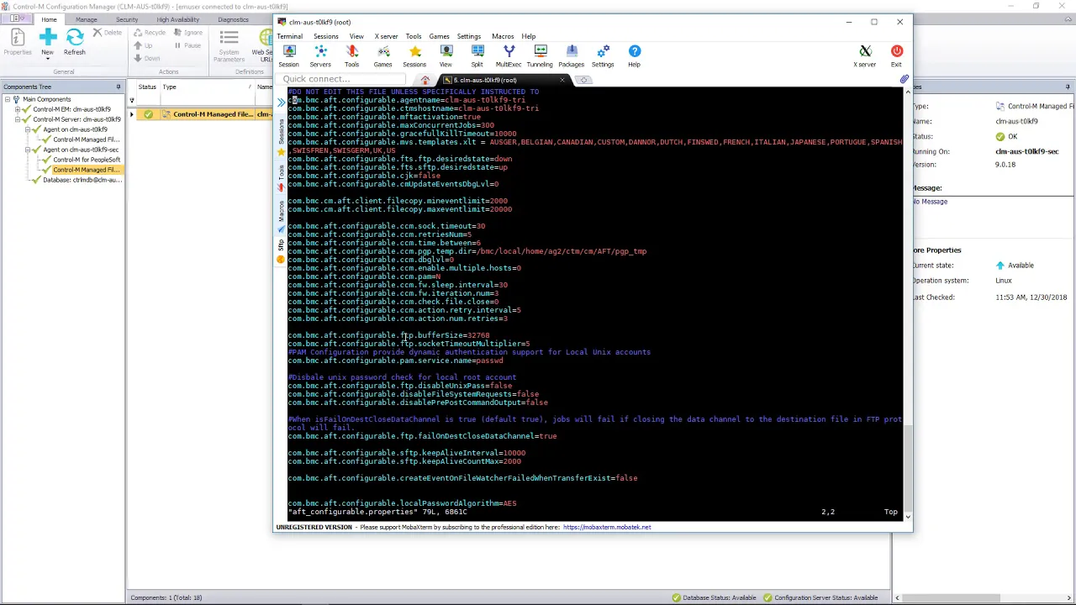
Task: Open the Terminal menu in MobaXterm
Action: 289,36
